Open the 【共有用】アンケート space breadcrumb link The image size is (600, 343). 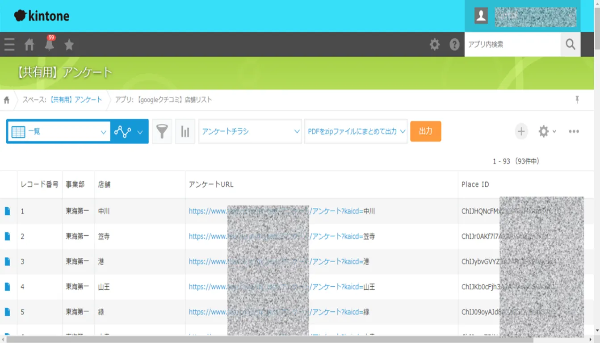(x=76, y=100)
